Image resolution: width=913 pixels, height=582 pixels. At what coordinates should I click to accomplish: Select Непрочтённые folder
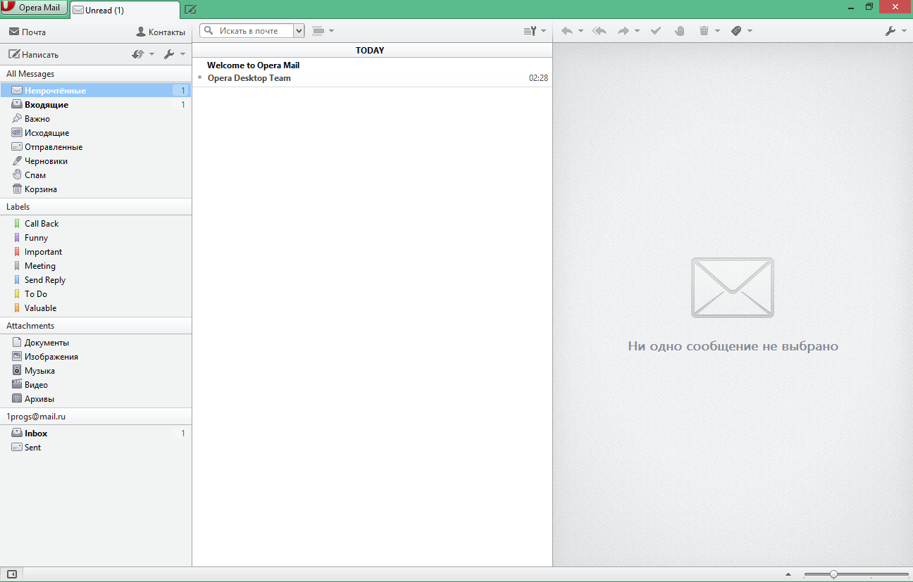pyautogui.click(x=96, y=91)
